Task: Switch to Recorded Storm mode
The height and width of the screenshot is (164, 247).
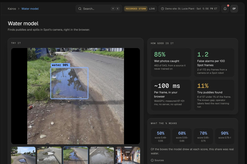Action: point(136,9)
